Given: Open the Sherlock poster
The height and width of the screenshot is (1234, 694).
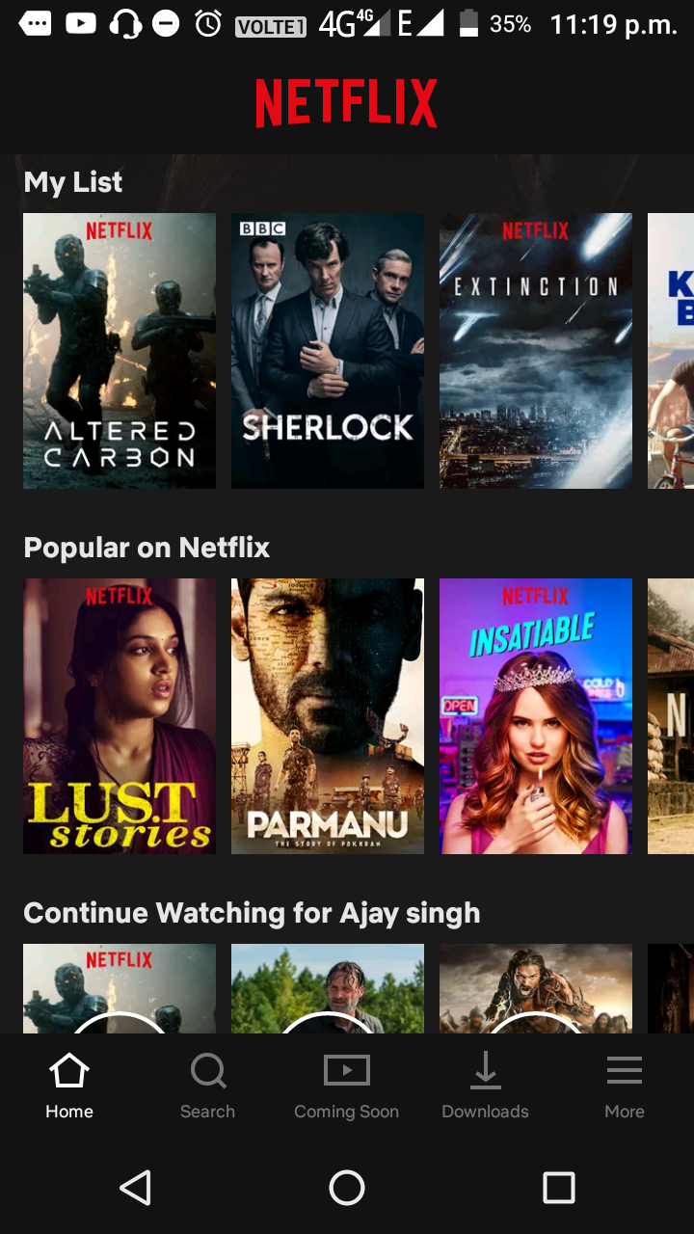Looking at the screenshot, I should pyautogui.click(x=328, y=351).
